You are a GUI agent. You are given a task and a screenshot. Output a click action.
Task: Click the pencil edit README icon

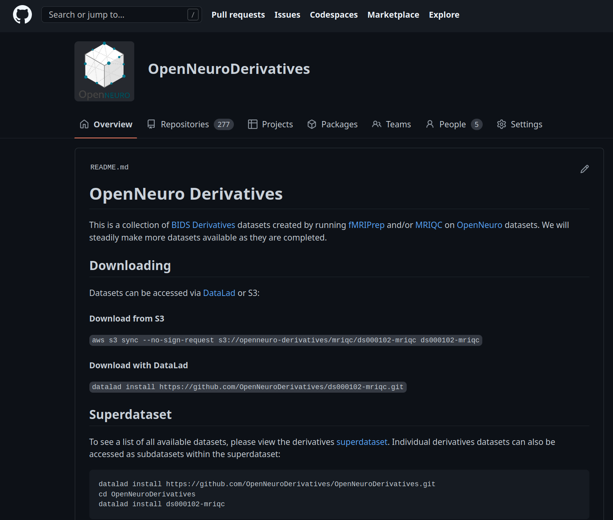pyautogui.click(x=584, y=169)
